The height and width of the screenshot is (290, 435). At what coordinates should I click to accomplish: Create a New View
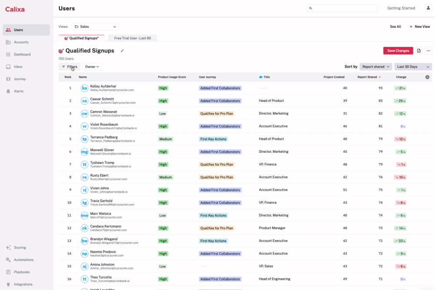(x=420, y=26)
